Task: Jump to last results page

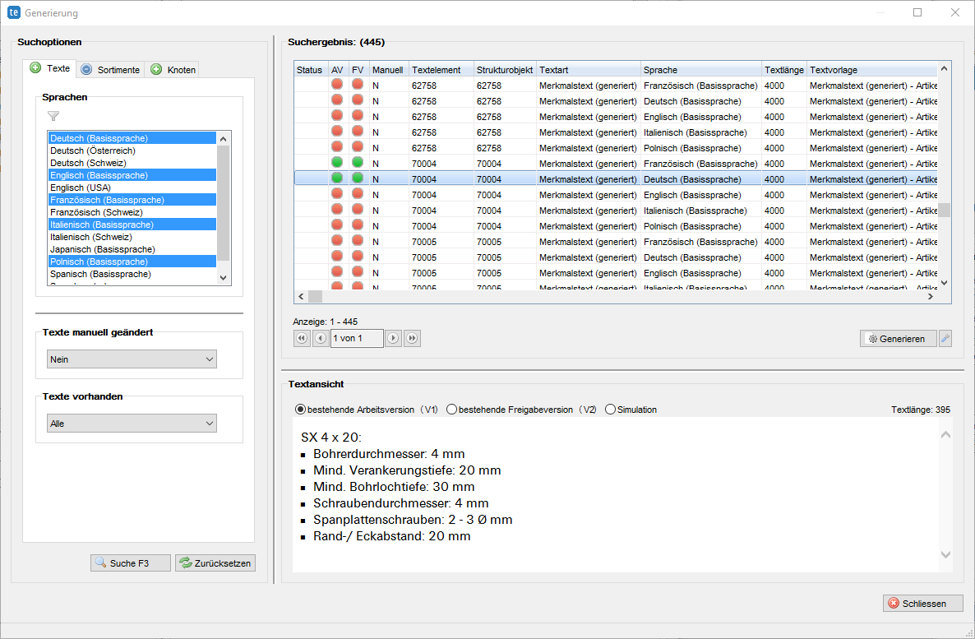Action: coord(412,339)
